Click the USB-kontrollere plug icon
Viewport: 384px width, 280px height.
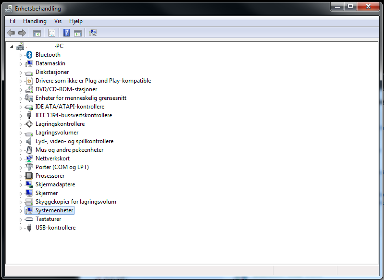(29, 228)
